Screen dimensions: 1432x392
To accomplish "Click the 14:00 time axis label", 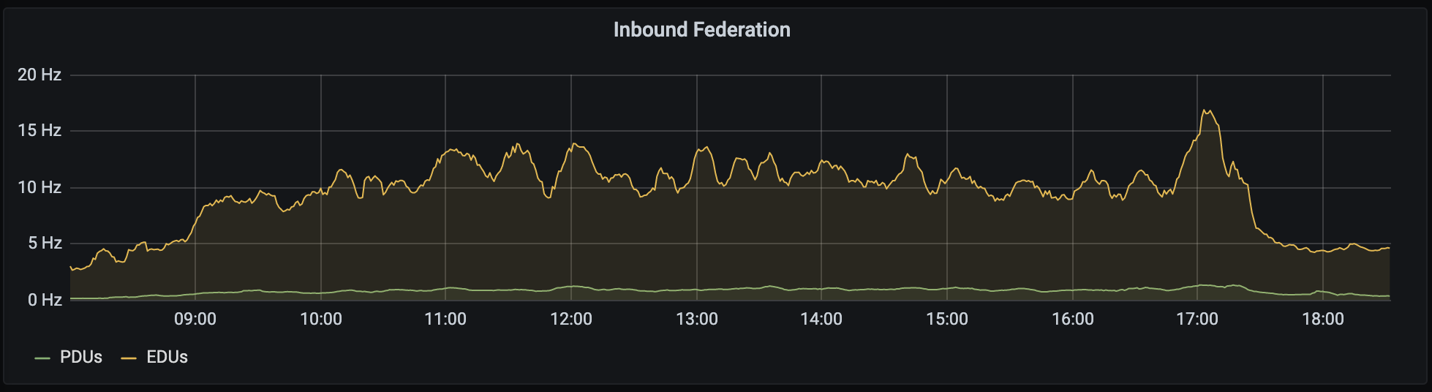I will (821, 320).
